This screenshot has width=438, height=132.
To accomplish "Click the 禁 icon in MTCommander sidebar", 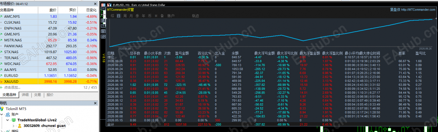I will 103,31.
